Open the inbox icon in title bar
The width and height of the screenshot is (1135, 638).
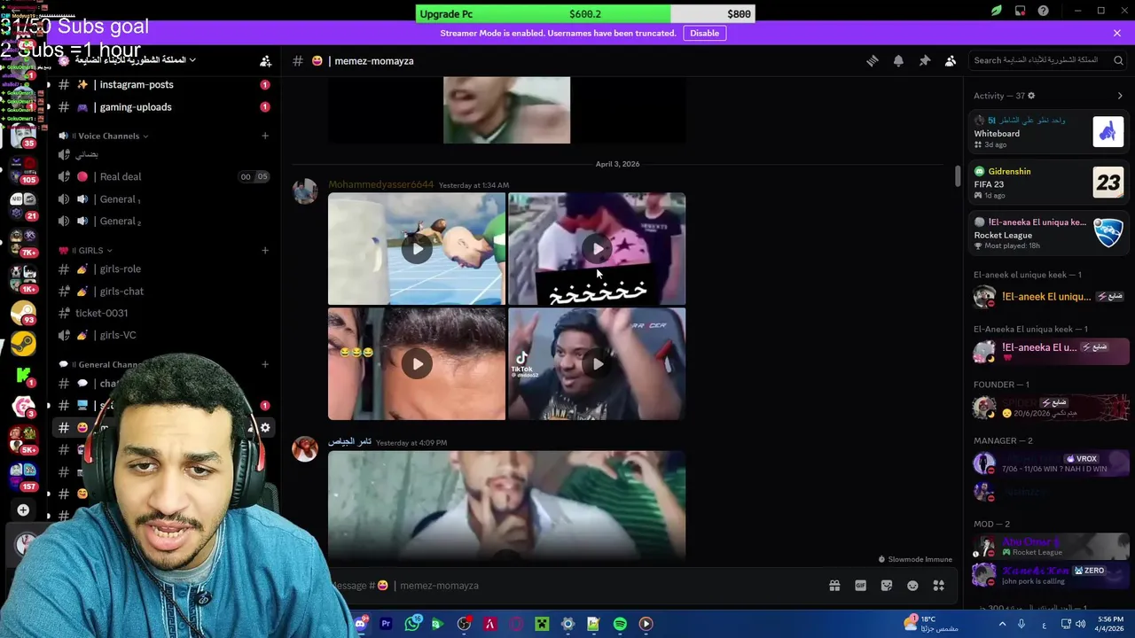(1020, 11)
